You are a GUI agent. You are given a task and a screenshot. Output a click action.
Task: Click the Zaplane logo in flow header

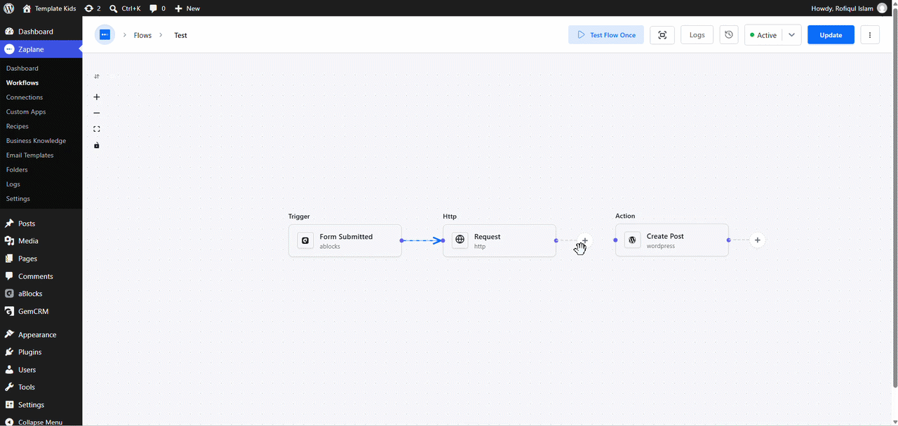click(x=105, y=34)
